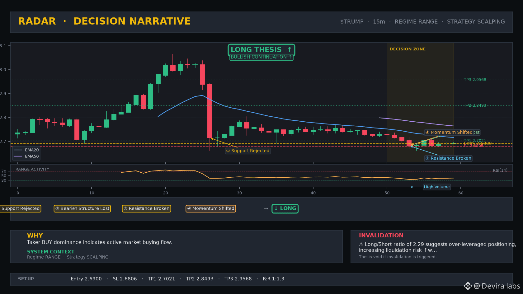The width and height of the screenshot is (523, 294).
Task: Click the INVALIDATION heading
Action: [381, 236]
